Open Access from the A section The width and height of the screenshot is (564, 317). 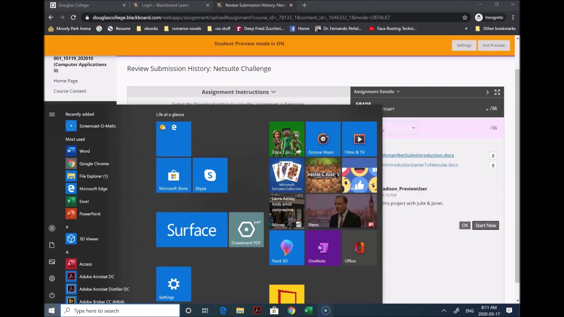[78, 264]
